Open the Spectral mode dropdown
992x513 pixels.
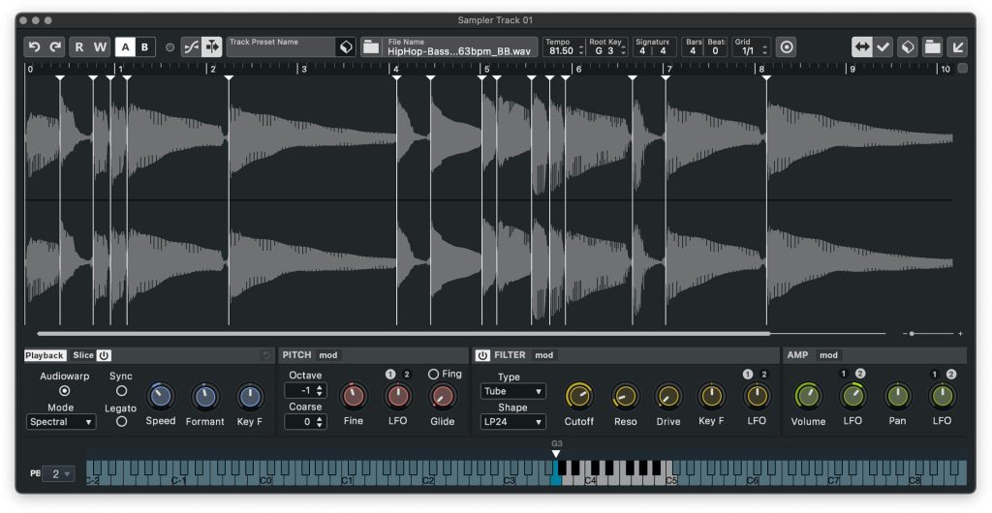tap(60, 422)
